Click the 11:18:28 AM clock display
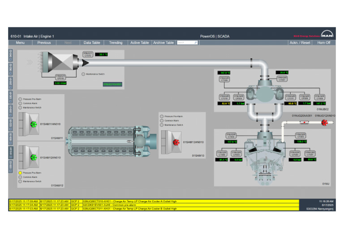 326,201
